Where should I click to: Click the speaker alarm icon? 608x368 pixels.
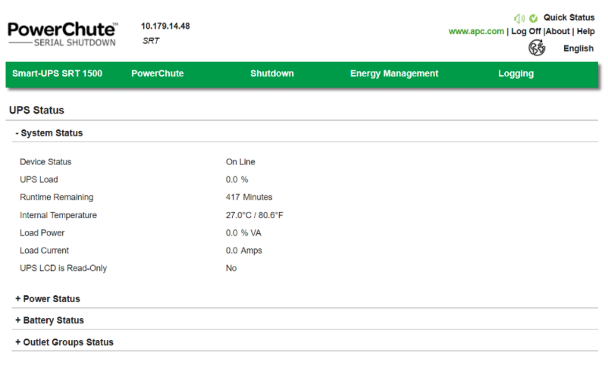[519, 18]
